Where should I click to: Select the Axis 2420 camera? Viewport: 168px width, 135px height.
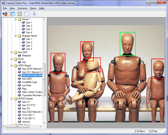[27, 79]
